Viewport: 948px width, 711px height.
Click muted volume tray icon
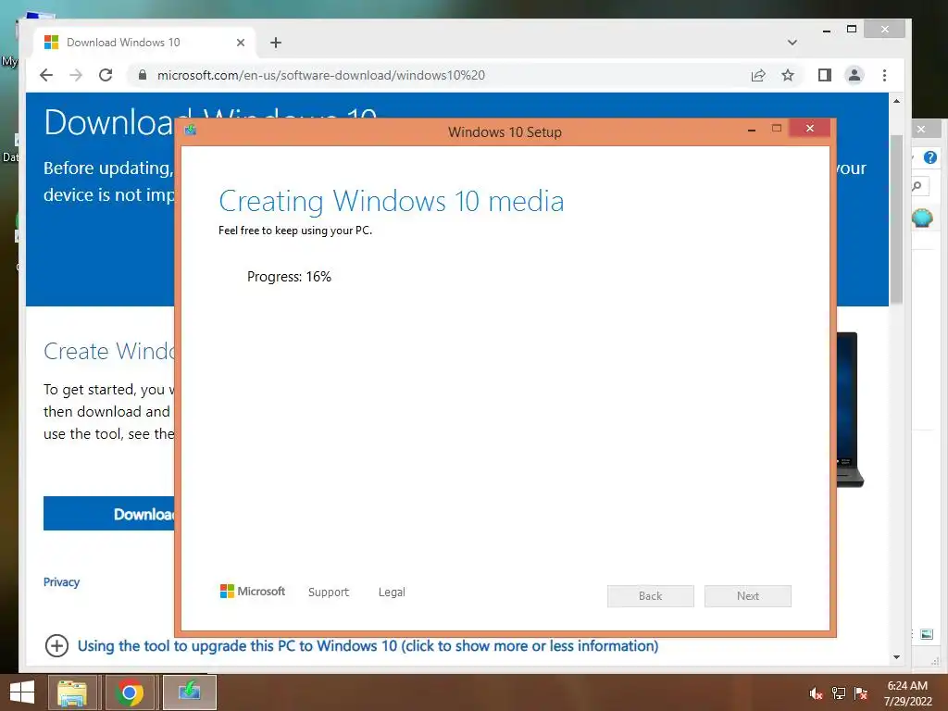click(x=816, y=693)
